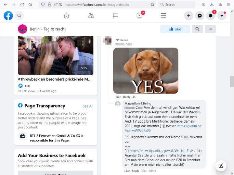The image size is (234, 175).
Task: Click Berlin - Tag & Nacht page avatar
Action: point(23,29)
